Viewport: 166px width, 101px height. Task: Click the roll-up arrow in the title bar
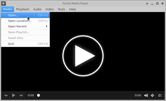click(x=147, y=4)
